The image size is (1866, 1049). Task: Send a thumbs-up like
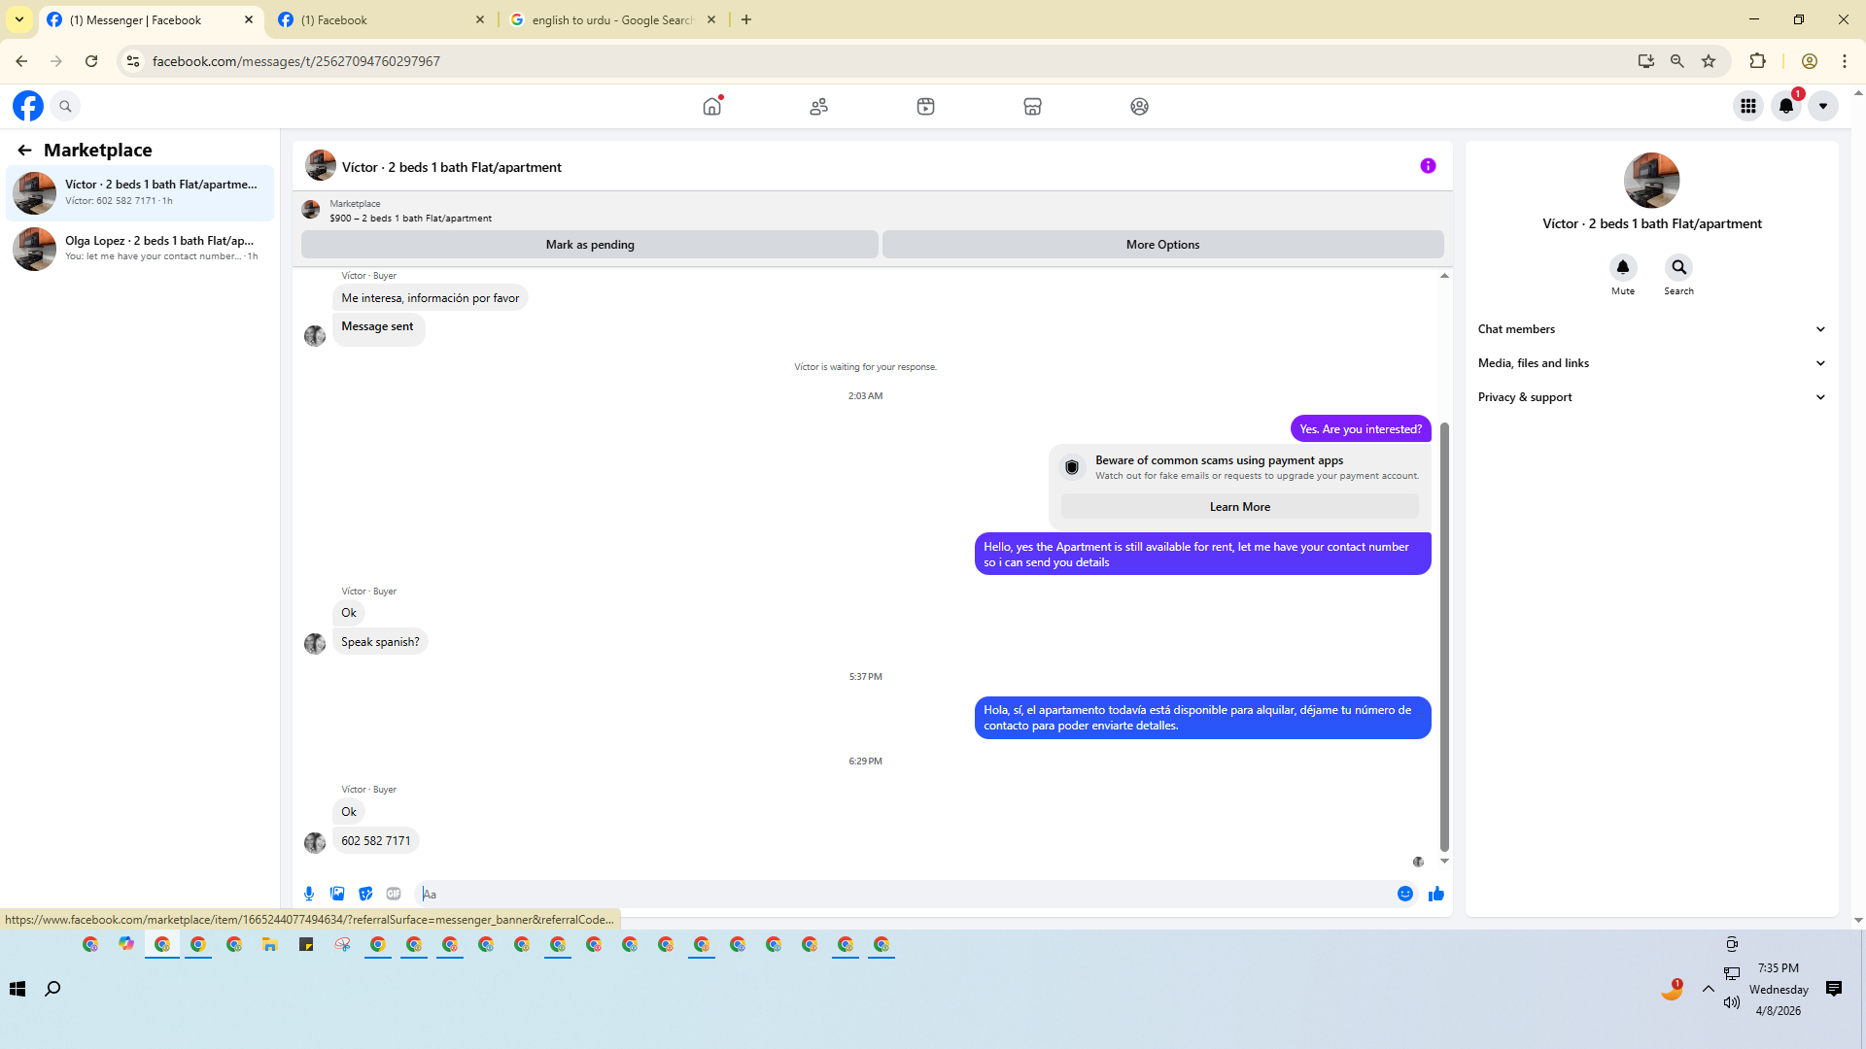point(1435,894)
